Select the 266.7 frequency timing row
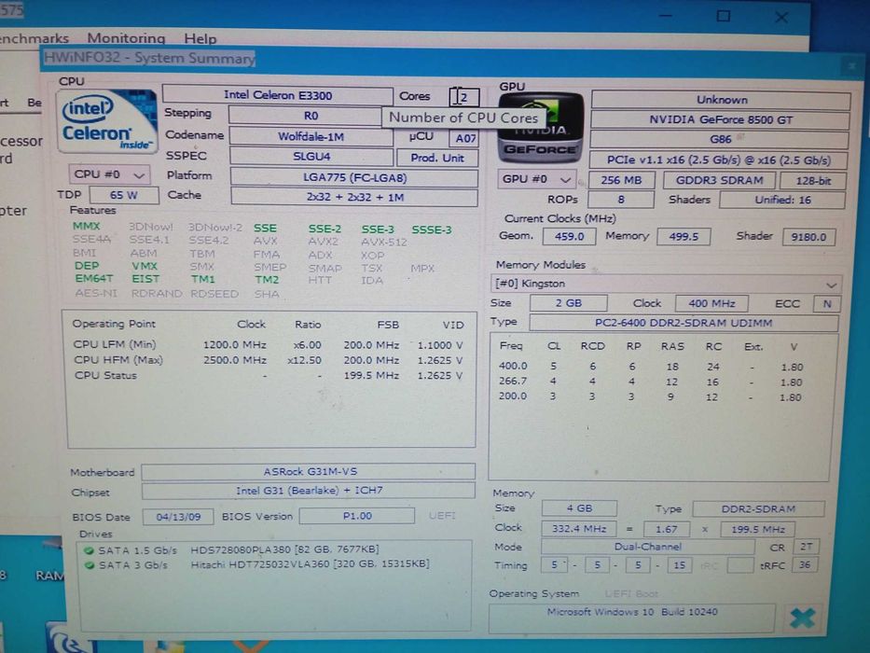The width and height of the screenshot is (870, 653). (x=649, y=382)
